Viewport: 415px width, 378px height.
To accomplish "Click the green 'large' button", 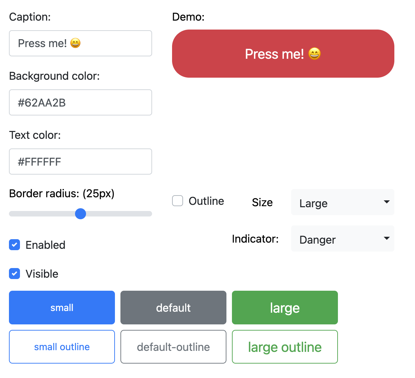I will pos(285,308).
